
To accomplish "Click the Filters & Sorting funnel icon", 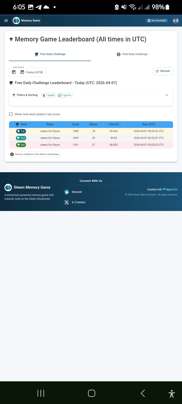I will 14,95.
